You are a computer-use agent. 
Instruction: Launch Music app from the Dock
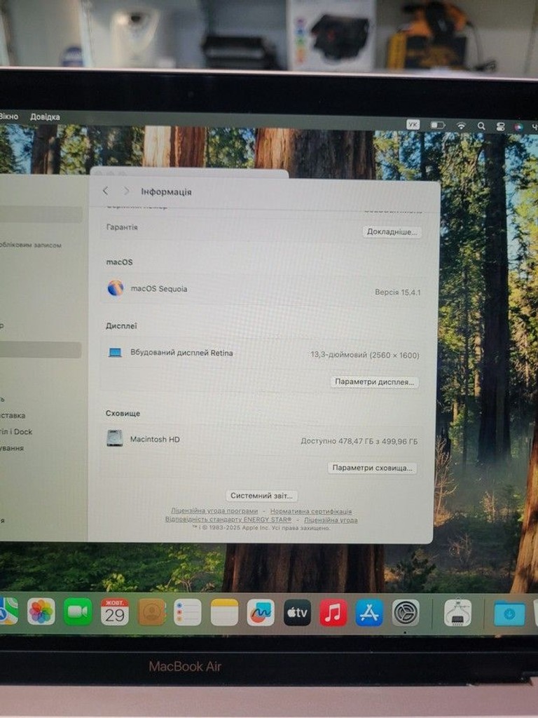tap(333, 613)
